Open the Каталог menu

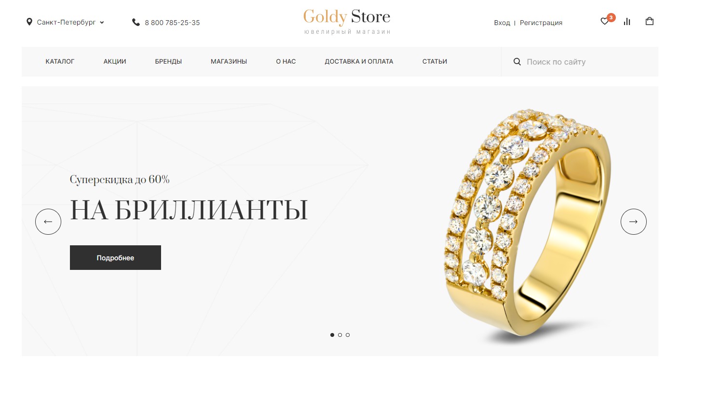click(x=60, y=62)
